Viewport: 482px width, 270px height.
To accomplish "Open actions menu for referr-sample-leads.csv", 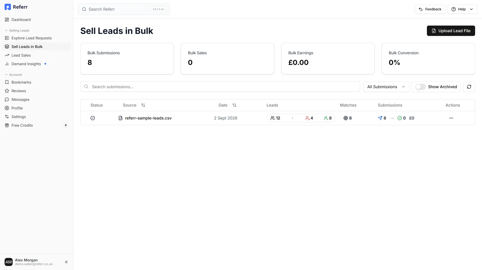I will click(451, 118).
